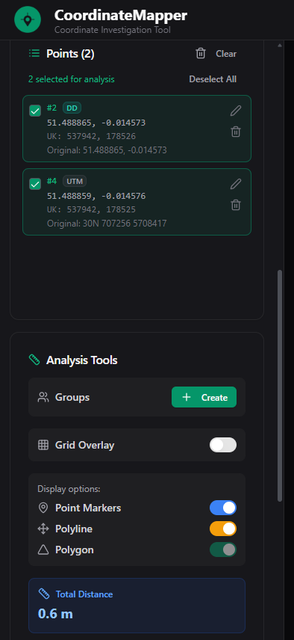294x640 pixels.
Task: Delete point #2 with trash icon
Action: 236,132
